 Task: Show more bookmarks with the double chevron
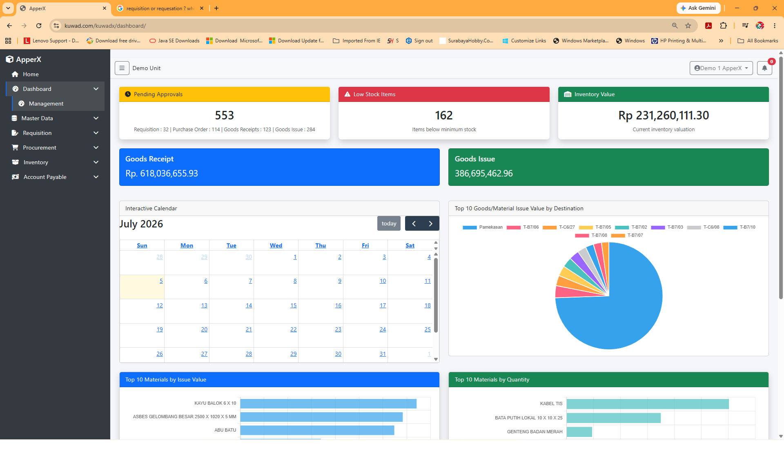coord(721,41)
